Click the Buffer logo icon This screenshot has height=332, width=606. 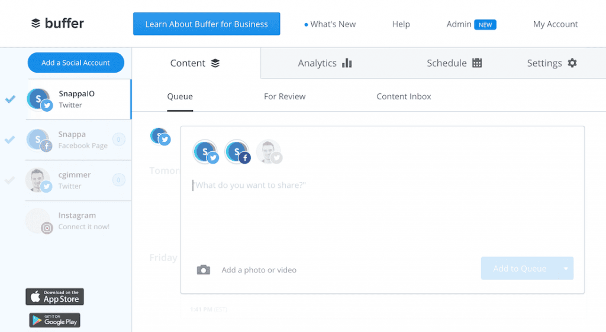pos(36,24)
